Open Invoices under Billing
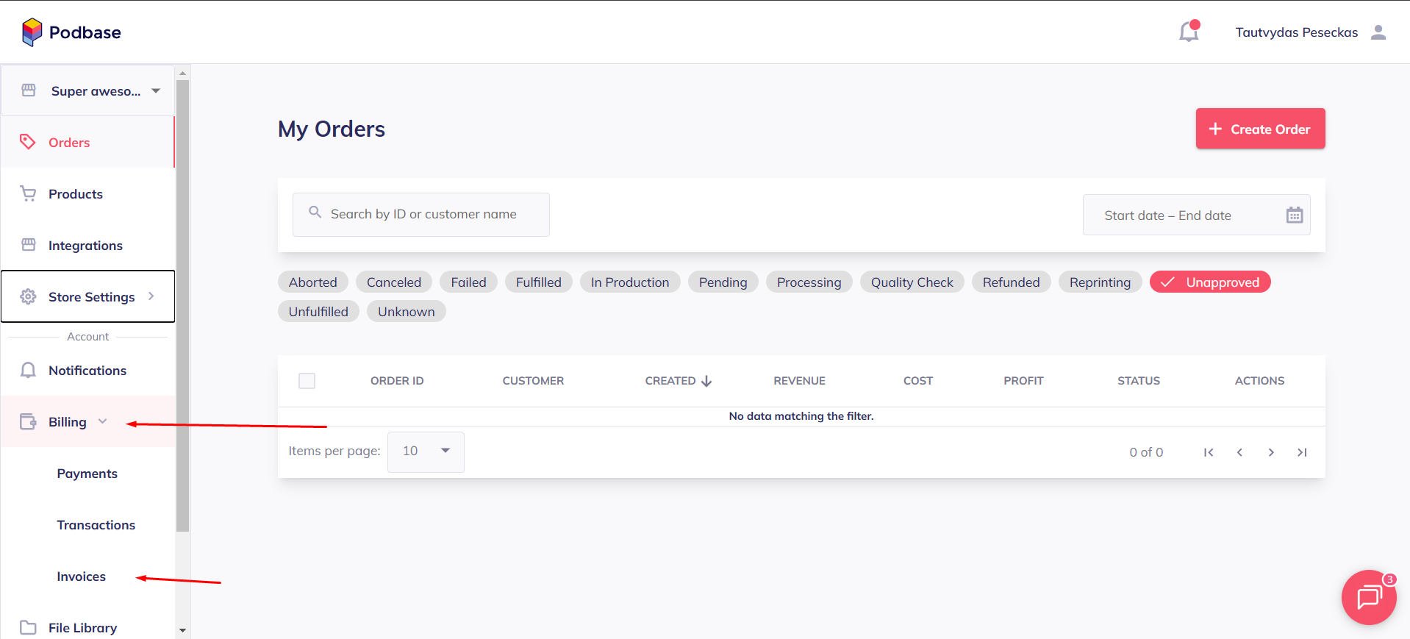This screenshot has height=639, width=1410. (82, 576)
